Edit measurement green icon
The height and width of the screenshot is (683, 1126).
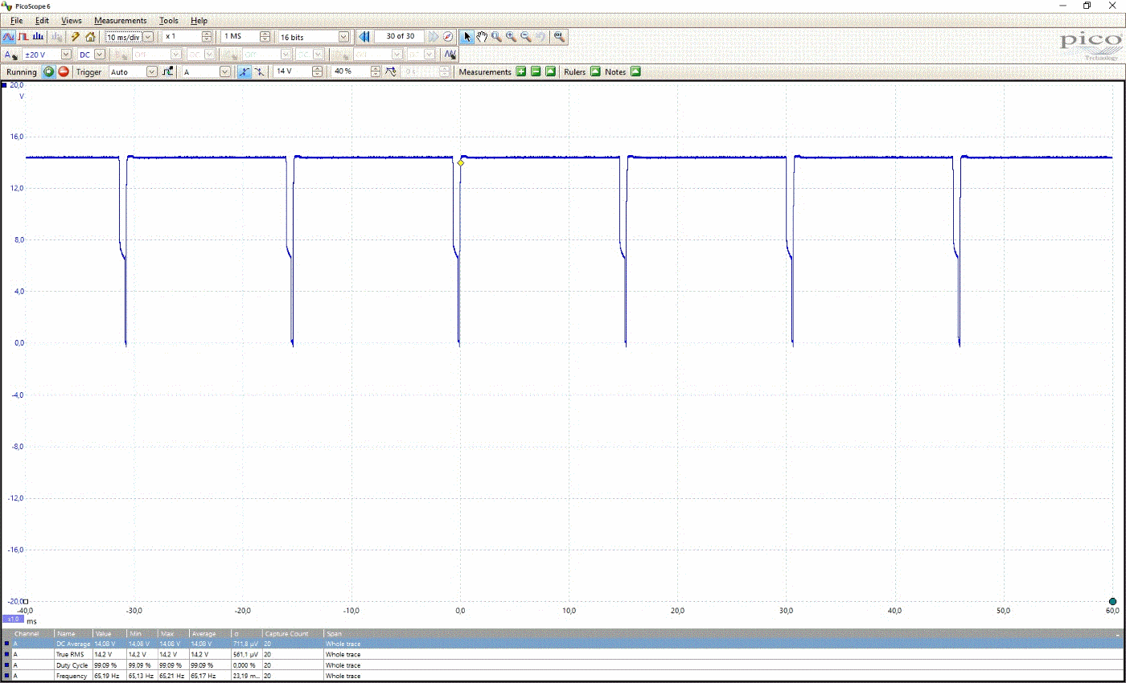pos(550,72)
